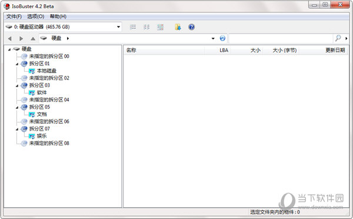Select 本地磁盘 tree item
The height and width of the screenshot is (219, 353).
coord(46,71)
